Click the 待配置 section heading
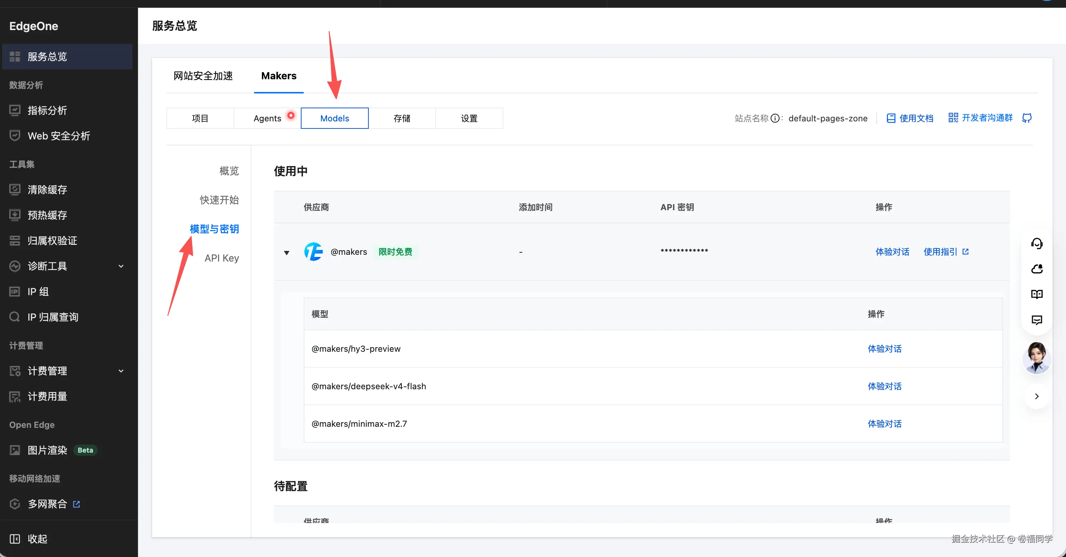 click(x=291, y=486)
